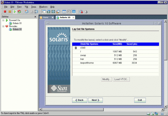Click the Load VTOC... button
Viewport: 168px width, 116px height.
point(121,79)
